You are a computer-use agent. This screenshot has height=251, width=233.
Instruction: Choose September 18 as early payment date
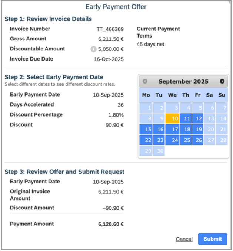click(x=186, y=129)
